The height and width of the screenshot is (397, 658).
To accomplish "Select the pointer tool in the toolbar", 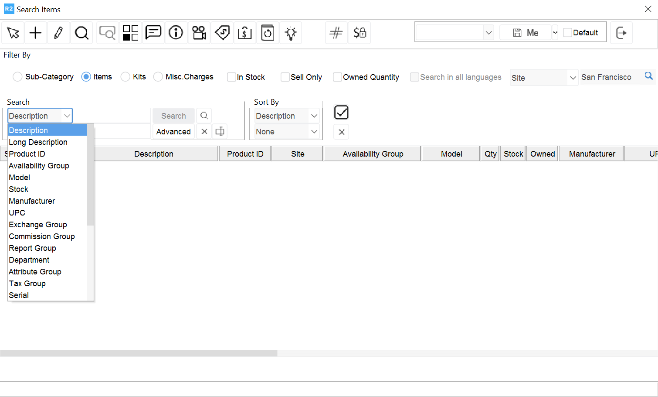I will tap(13, 33).
